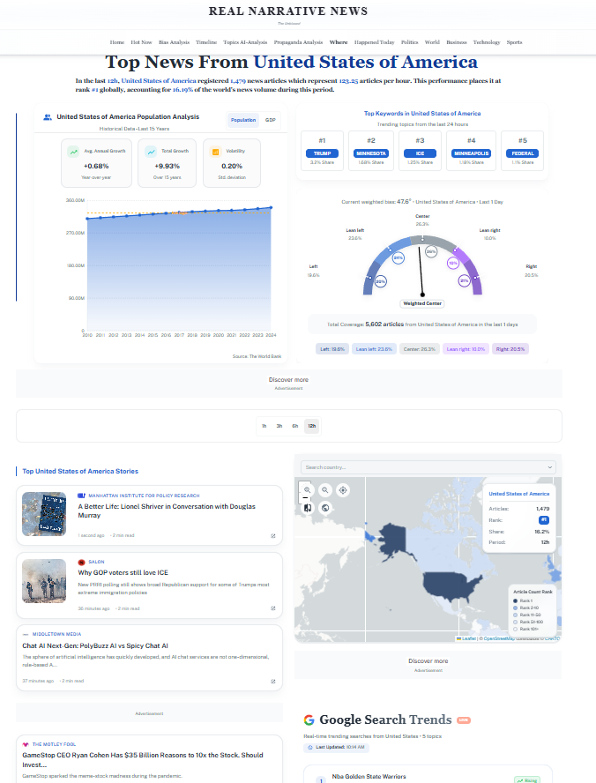Click the 20% Left bubble on bias gauge
The image size is (596, 783).
tap(380, 281)
